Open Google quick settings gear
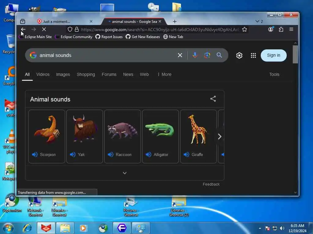This screenshot has width=313, height=234. click(239, 55)
